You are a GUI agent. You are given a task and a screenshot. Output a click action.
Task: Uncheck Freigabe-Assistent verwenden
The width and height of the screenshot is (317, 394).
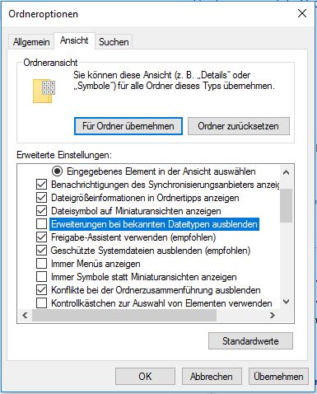pos(41,237)
